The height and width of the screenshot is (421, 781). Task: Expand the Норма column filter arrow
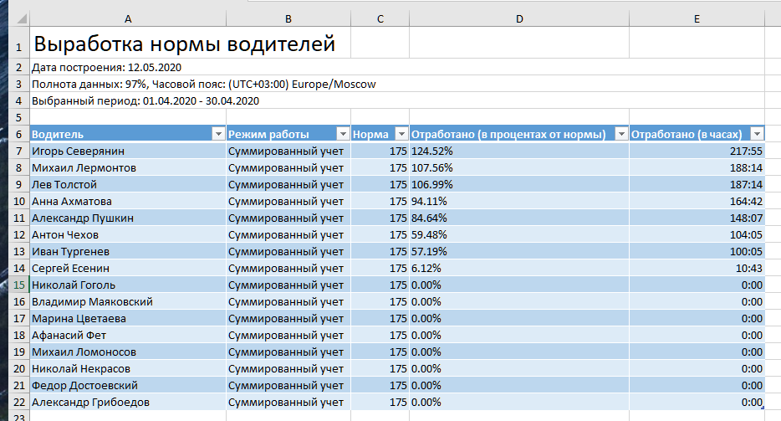[401, 135]
